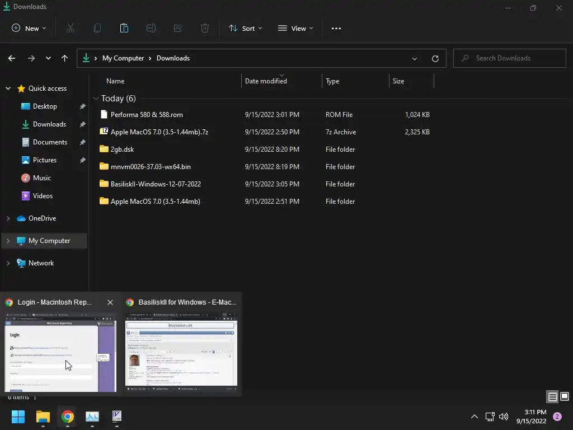The width and height of the screenshot is (573, 430).
Task: Click File Explorer on the taskbar
Action: click(43, 417)
